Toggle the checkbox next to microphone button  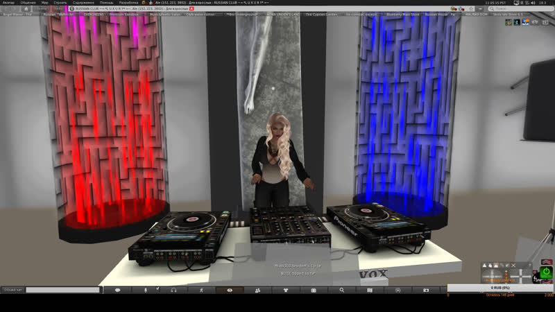coord(158,289)
